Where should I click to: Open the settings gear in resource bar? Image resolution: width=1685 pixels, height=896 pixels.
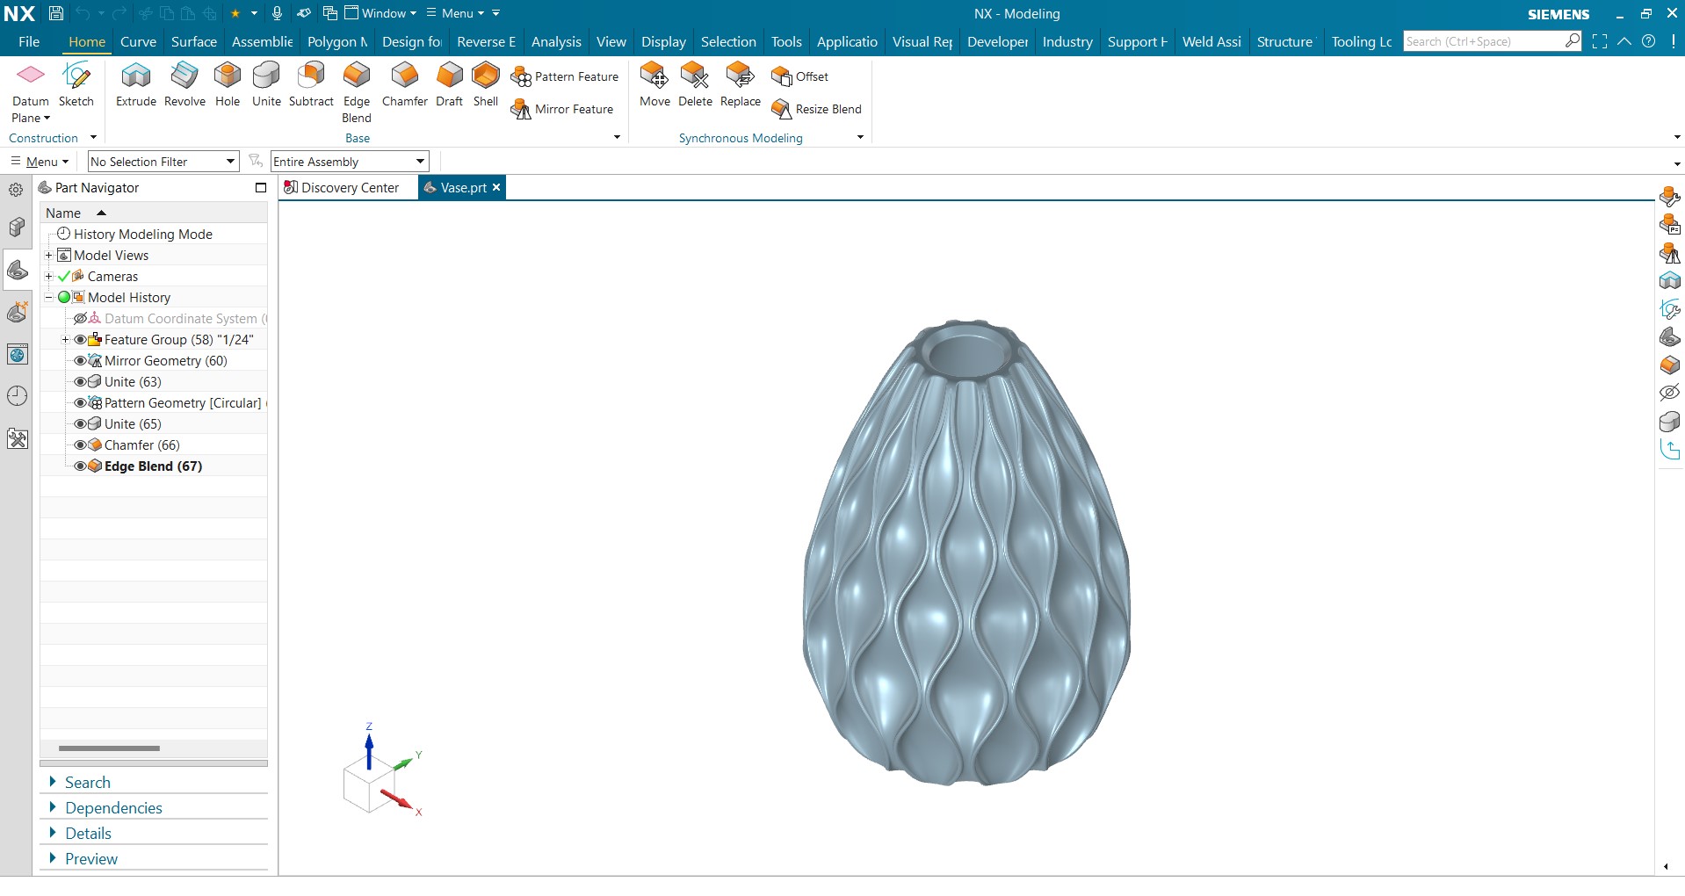pyautogui.click(x=16, y=189)
